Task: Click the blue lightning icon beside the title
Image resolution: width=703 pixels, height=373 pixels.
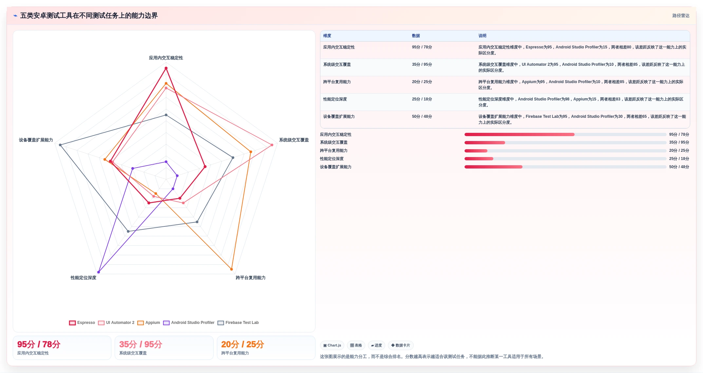Action: click(x=15, y=16)
